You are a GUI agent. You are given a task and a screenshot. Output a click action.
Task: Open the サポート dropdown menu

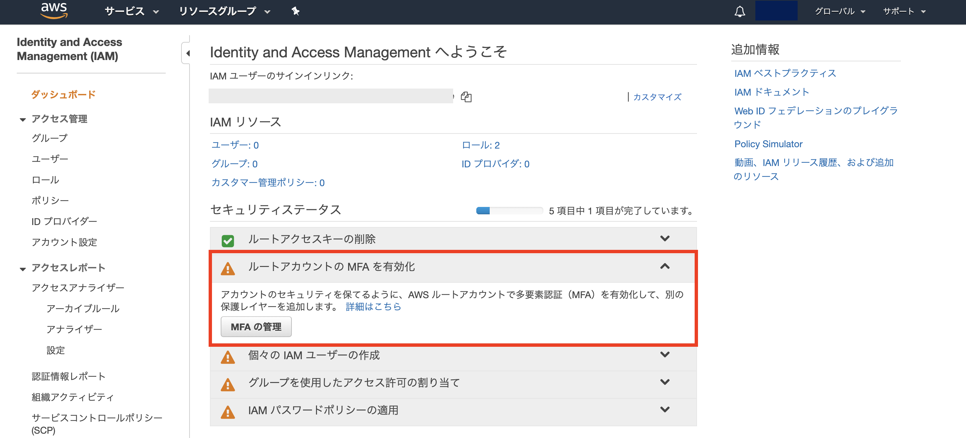[x=905, y=11]
